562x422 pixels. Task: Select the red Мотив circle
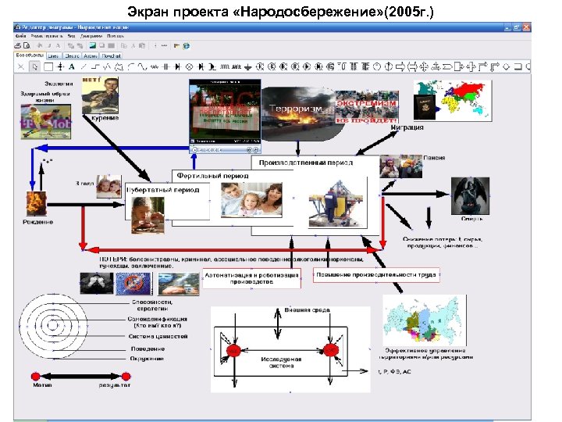pyautogui.click(x=35, y=377)
